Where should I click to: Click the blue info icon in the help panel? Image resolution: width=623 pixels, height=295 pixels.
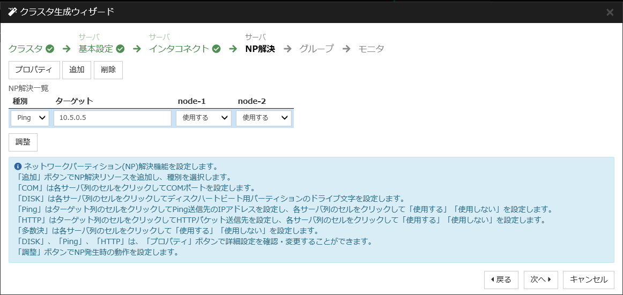[x=18, y=166]
